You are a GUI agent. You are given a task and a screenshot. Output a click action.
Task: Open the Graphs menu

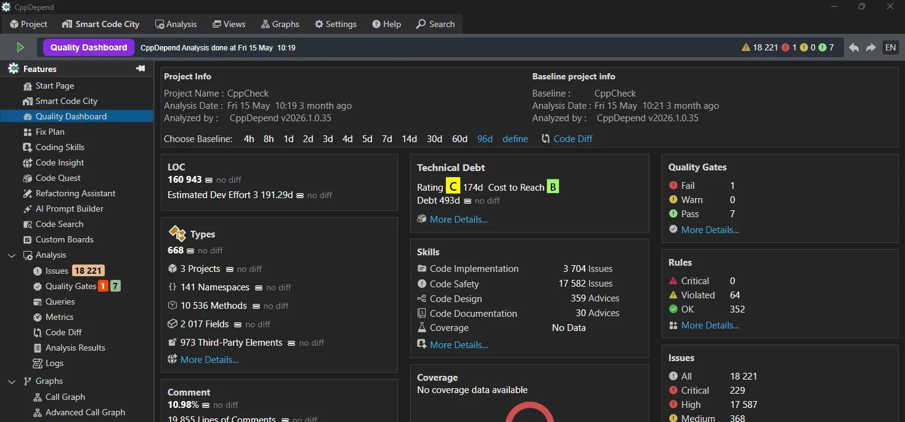(280, 24)
